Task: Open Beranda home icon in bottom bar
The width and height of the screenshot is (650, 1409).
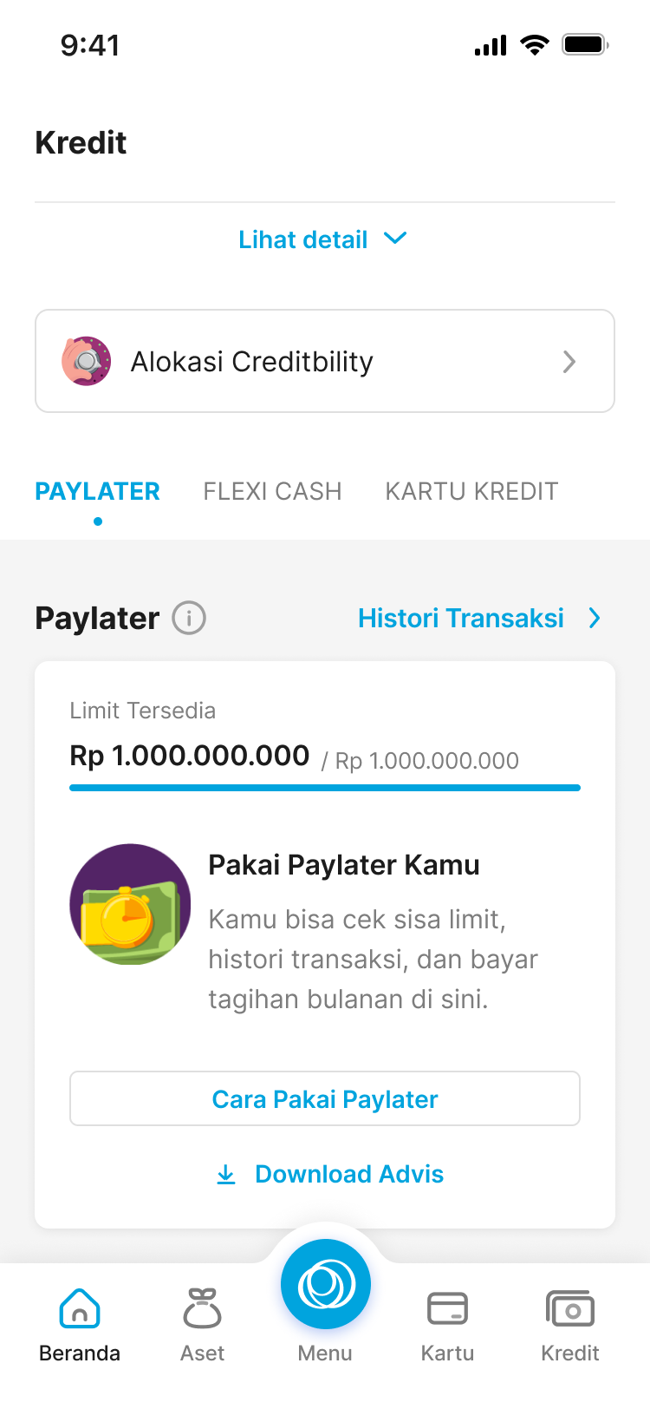Action: [x=80, y=1308]
